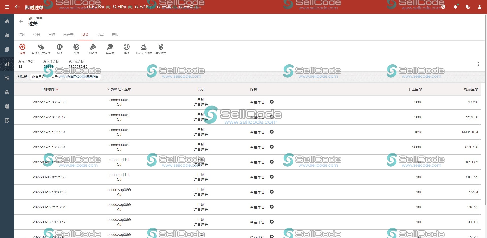
Task: Click 查看详细 on the cddddtest111 02:21:58 row
Action: (257, 177)
